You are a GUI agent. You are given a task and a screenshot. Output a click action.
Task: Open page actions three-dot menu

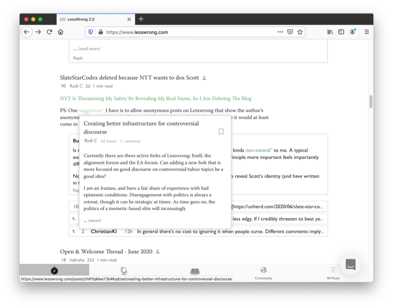coord(280,32)
